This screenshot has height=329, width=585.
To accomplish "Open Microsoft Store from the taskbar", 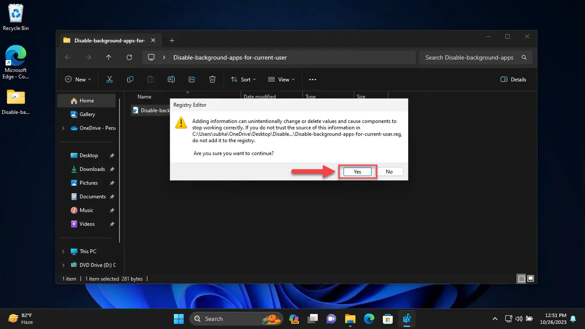I will coord(388,319).
